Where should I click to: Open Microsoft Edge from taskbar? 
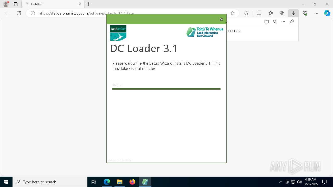(107, 182)
